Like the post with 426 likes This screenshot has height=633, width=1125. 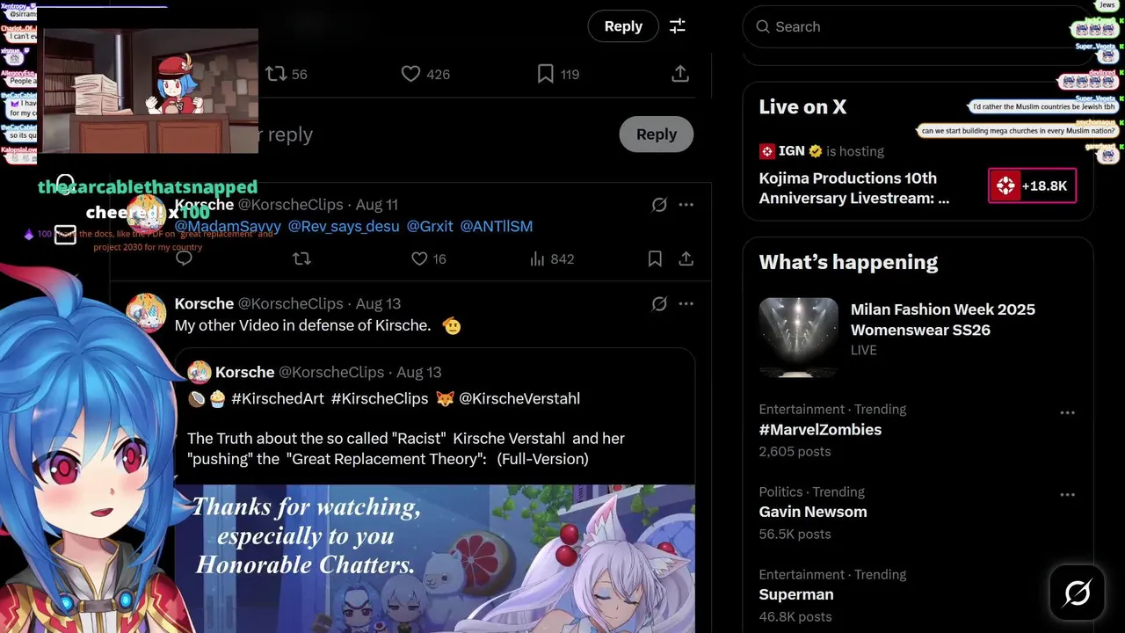410,74
